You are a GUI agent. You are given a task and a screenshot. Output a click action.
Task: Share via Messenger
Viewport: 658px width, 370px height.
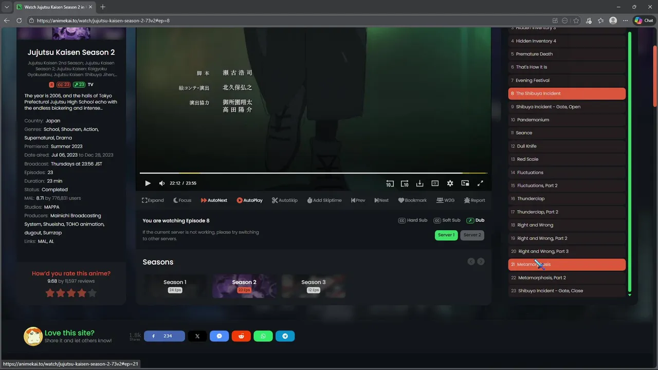(220, 336)
